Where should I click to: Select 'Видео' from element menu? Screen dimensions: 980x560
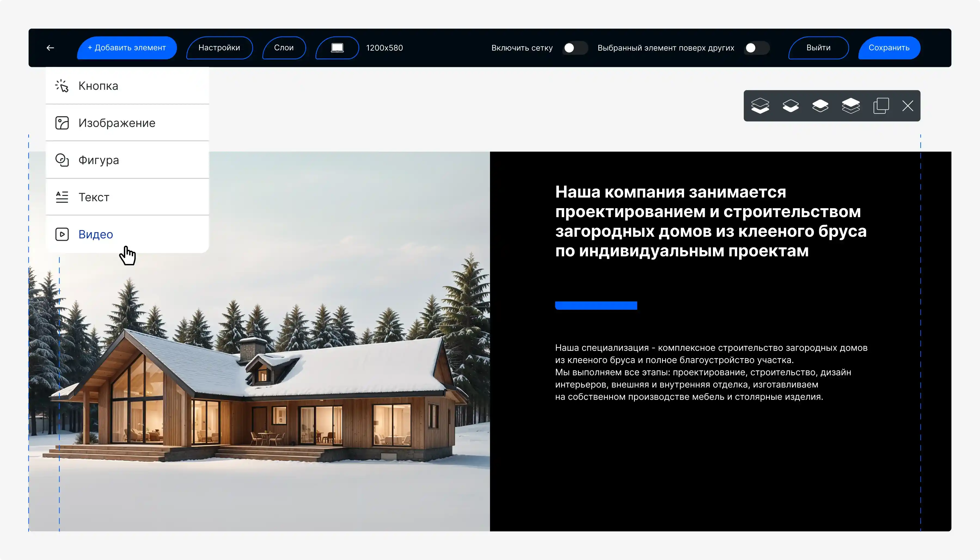[95, 234]
